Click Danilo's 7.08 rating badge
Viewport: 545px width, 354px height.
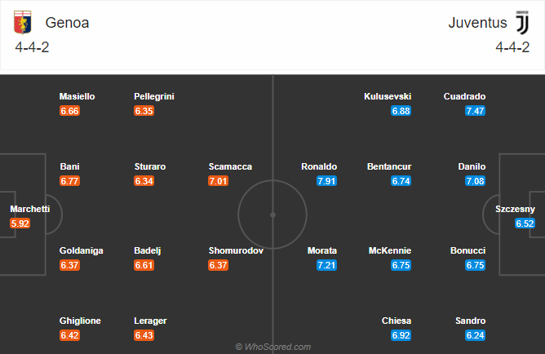475,181
